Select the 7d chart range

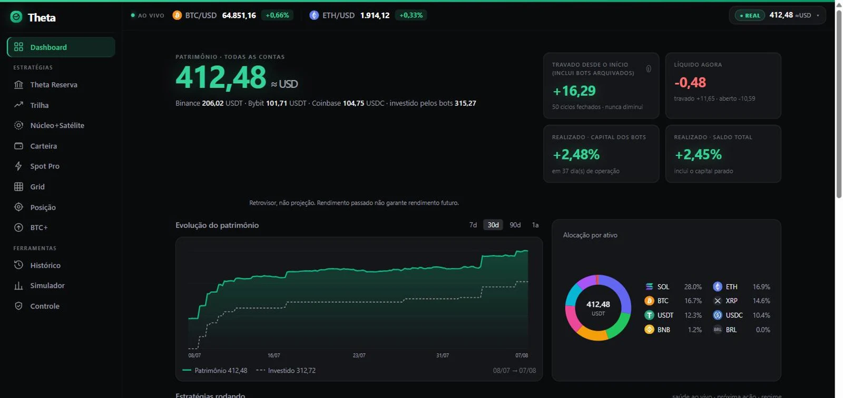(x=473, y=225)
